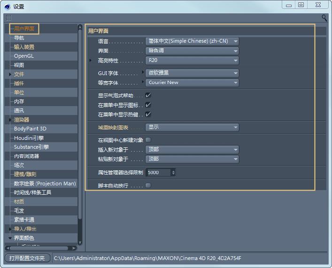Click the Cinema 4D logo in title bar
Screen dimensions: 332x268
8,6
